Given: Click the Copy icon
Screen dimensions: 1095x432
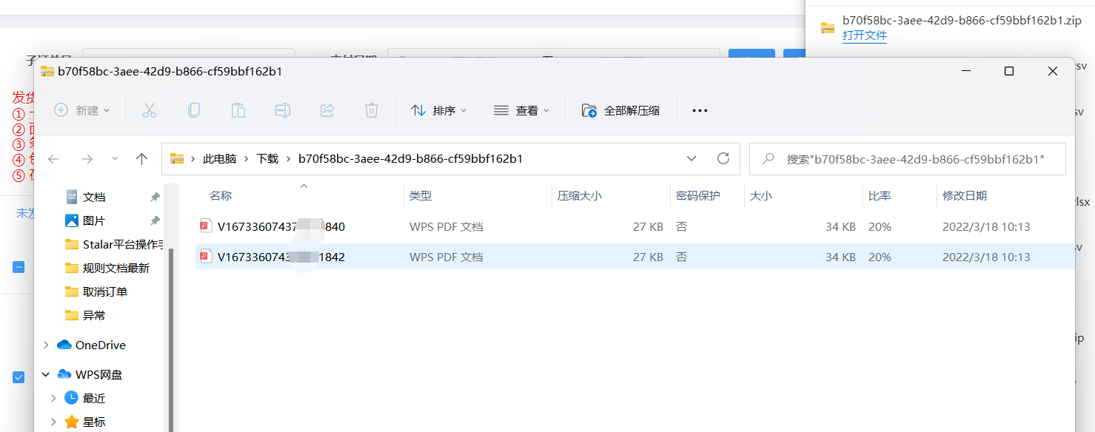Looking at the screenshot, I should [194, 109].
